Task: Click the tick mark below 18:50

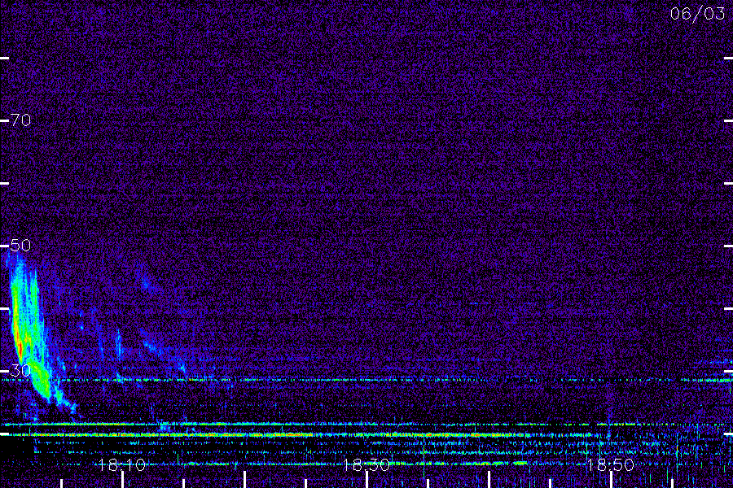Action: [x=611, y=480]
